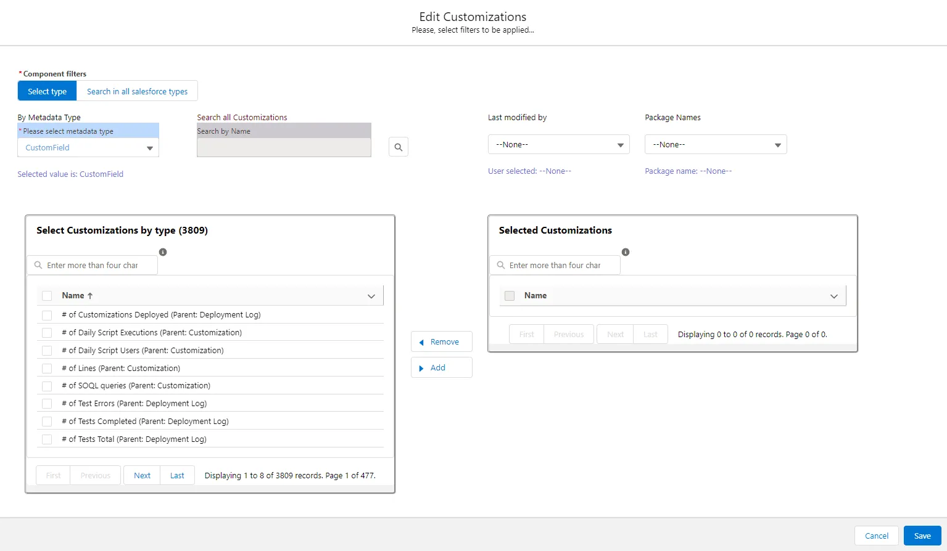
Task: Go to Next page of customizations list
Action: click(142, 475)
